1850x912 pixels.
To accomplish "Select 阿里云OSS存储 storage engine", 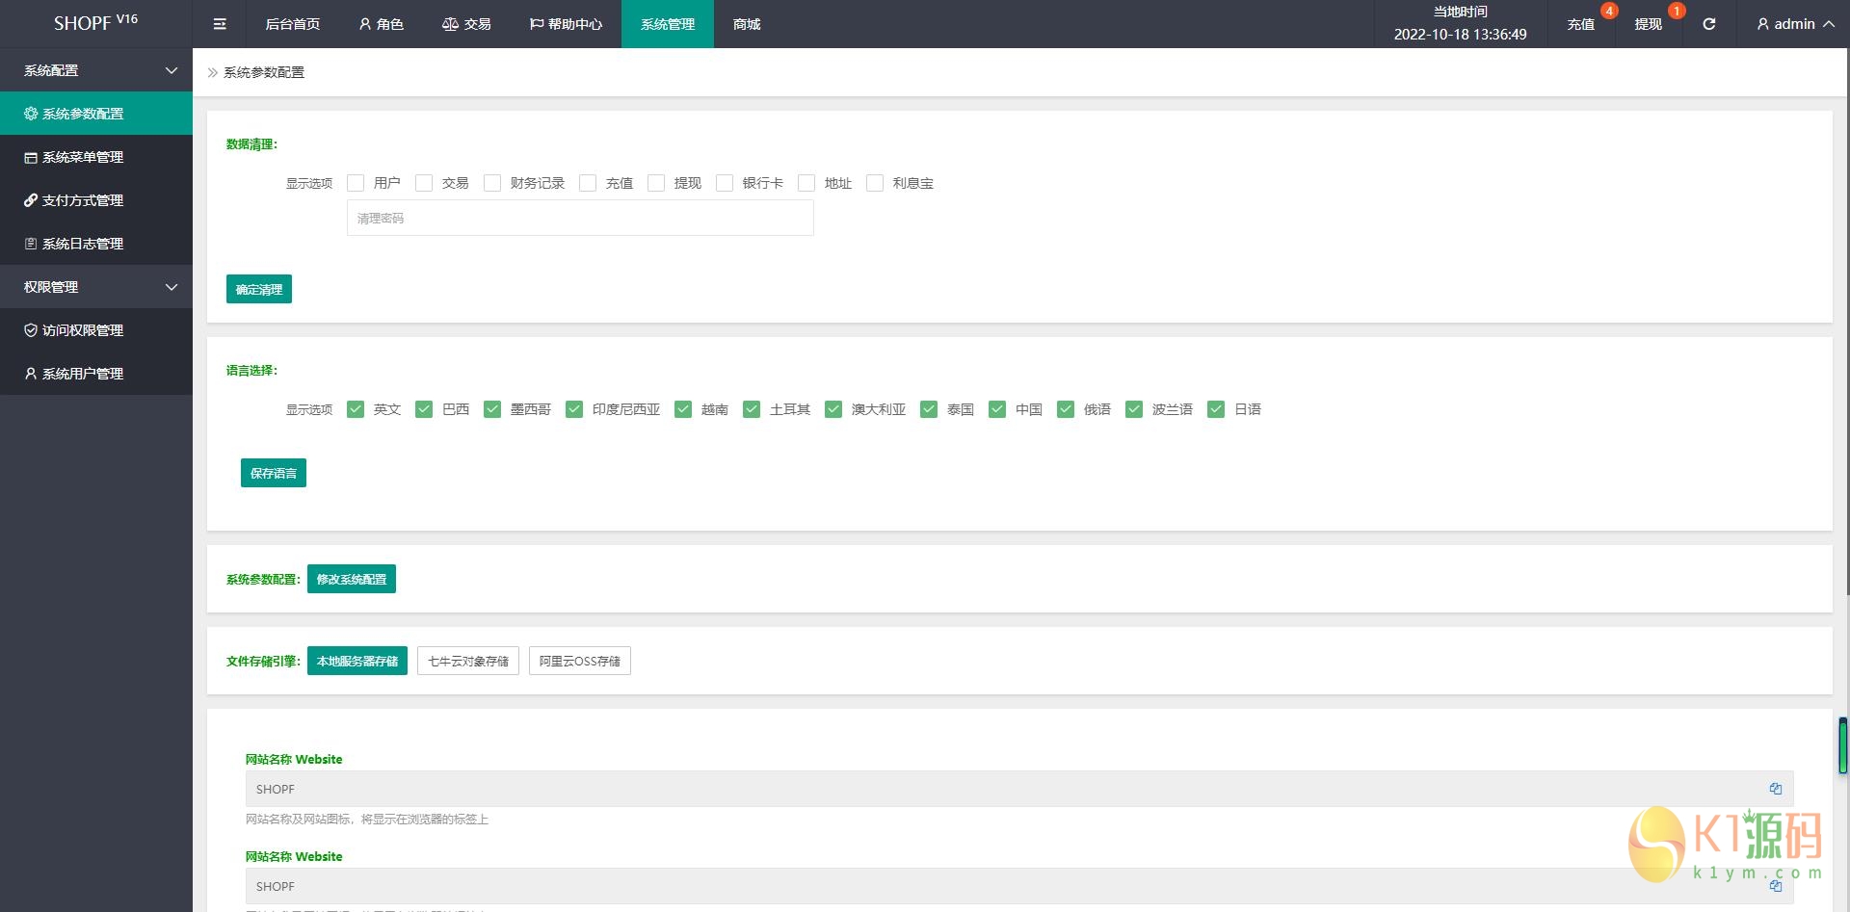I will point(580,661).
